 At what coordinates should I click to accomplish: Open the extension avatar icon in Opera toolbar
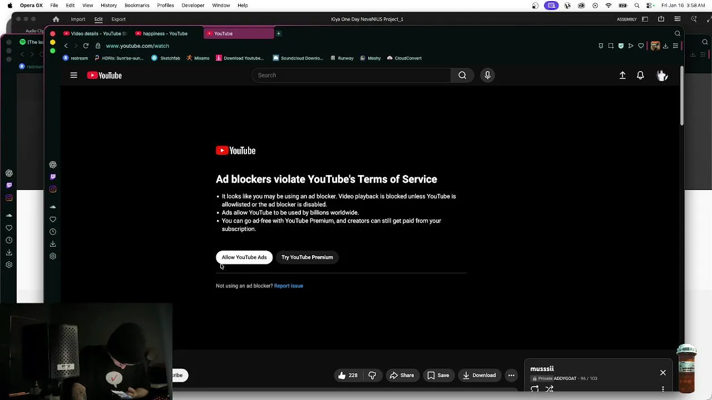point(655,46)
